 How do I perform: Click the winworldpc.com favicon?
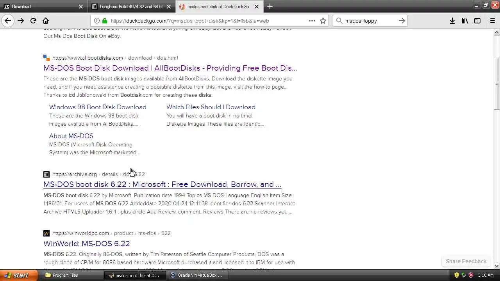click(46, 233)
